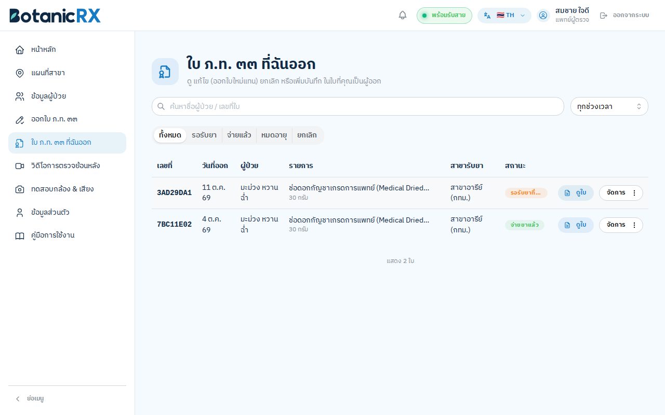Click the หน้าหลัก home icon
The height and width of the screenshot is (415, 665).
coord(20,50)
